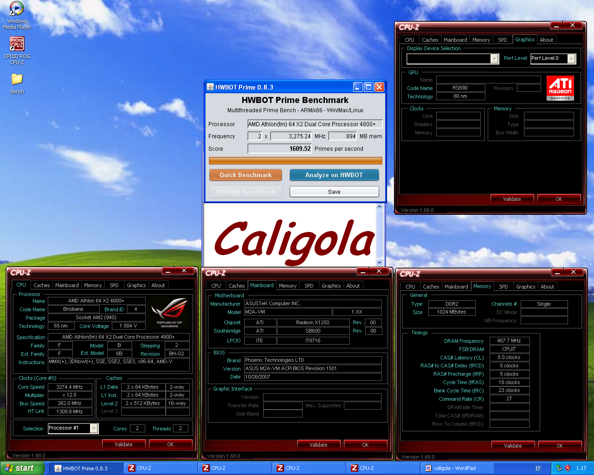Click OK in the Mainboard window
The width and height of the screenshot is (594, 475).
pyautogui.click(x=365, y=445)
